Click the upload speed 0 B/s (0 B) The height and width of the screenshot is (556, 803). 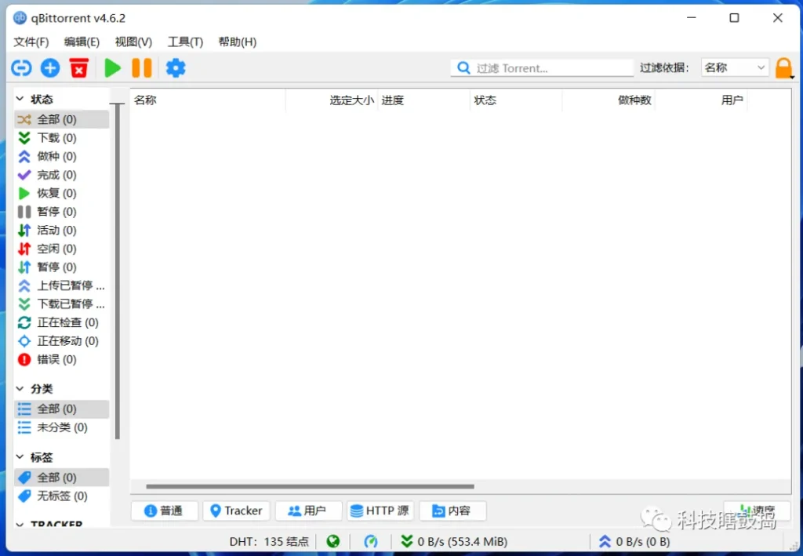tap(634, 541)
